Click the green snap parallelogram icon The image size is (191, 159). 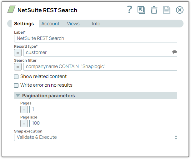(12, 9)
